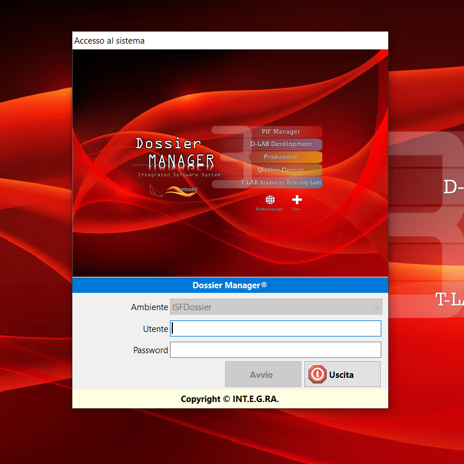
Task: Click the Dossier MANAGER logo text
Action: point(175,152)
